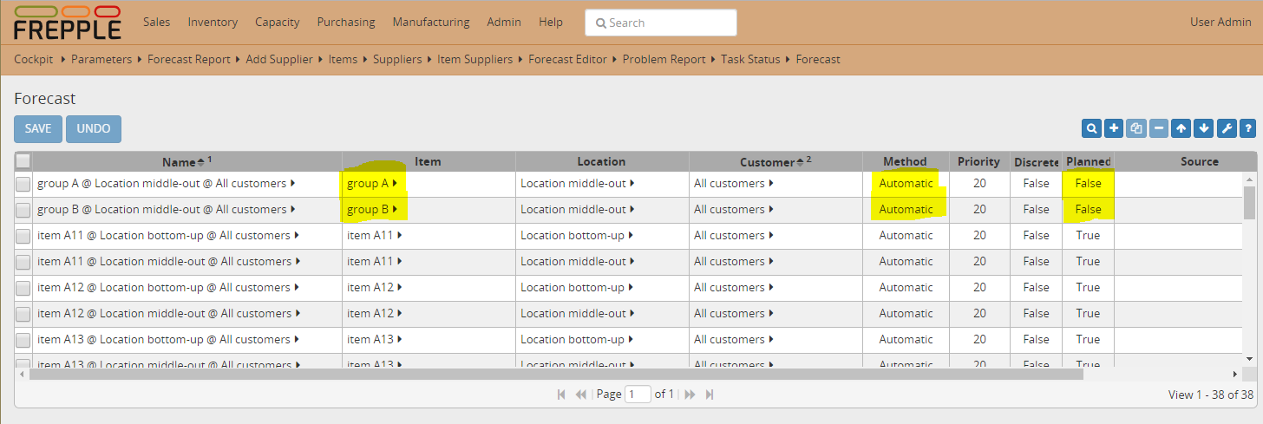Select the group B row checkbox
This screenshot has height=424, width=1263.
(x=23, y=210)
